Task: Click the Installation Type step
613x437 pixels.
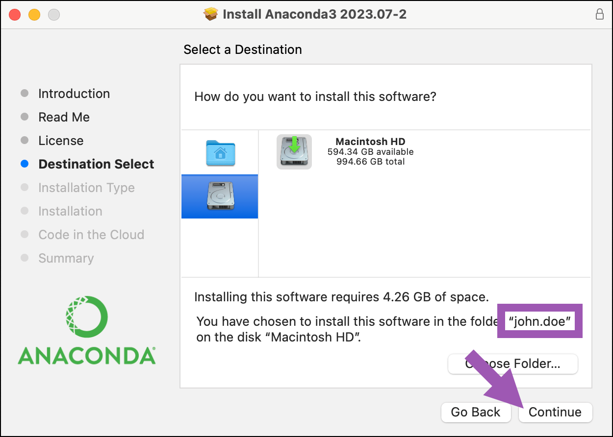Action: pos(86,188)
